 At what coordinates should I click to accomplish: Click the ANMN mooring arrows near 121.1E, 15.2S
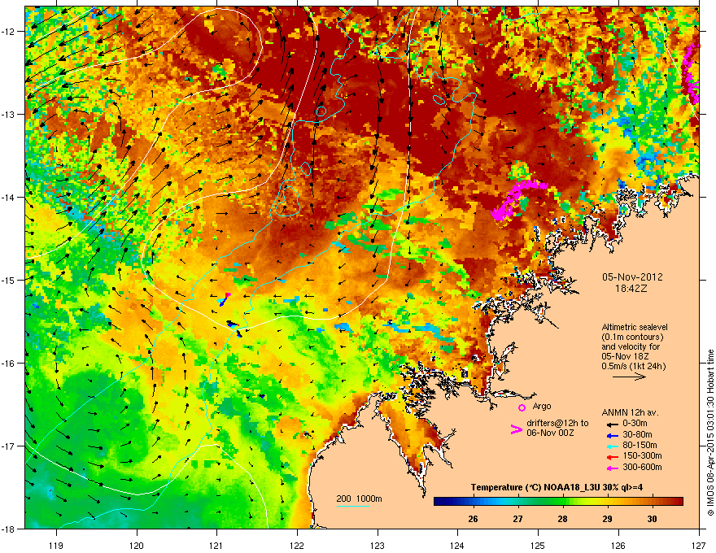(225, 299)
